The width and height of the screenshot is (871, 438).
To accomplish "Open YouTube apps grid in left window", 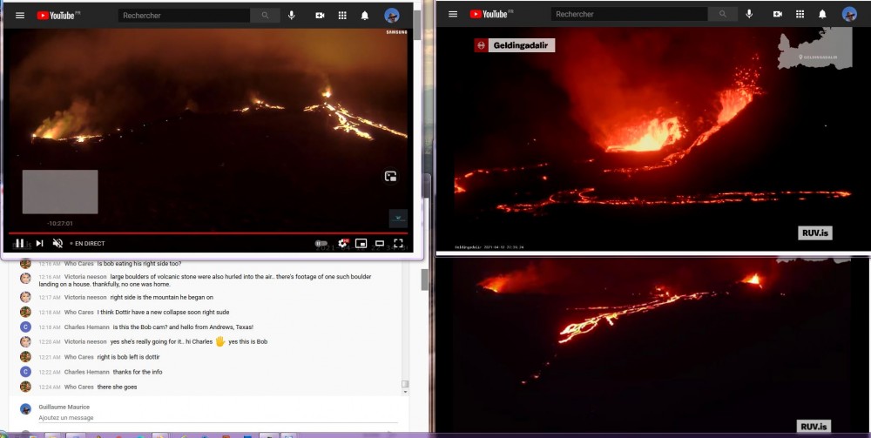I will pyautogui.click(x=342, y=16).
